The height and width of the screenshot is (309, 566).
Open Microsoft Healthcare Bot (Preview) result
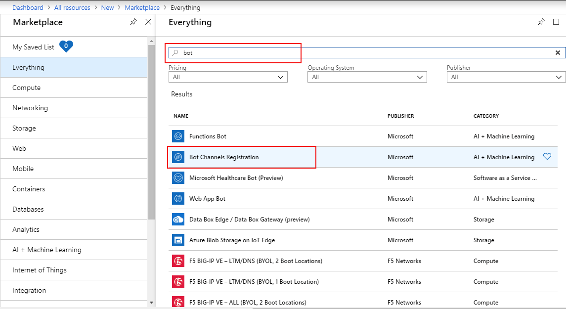click(363, 178)
